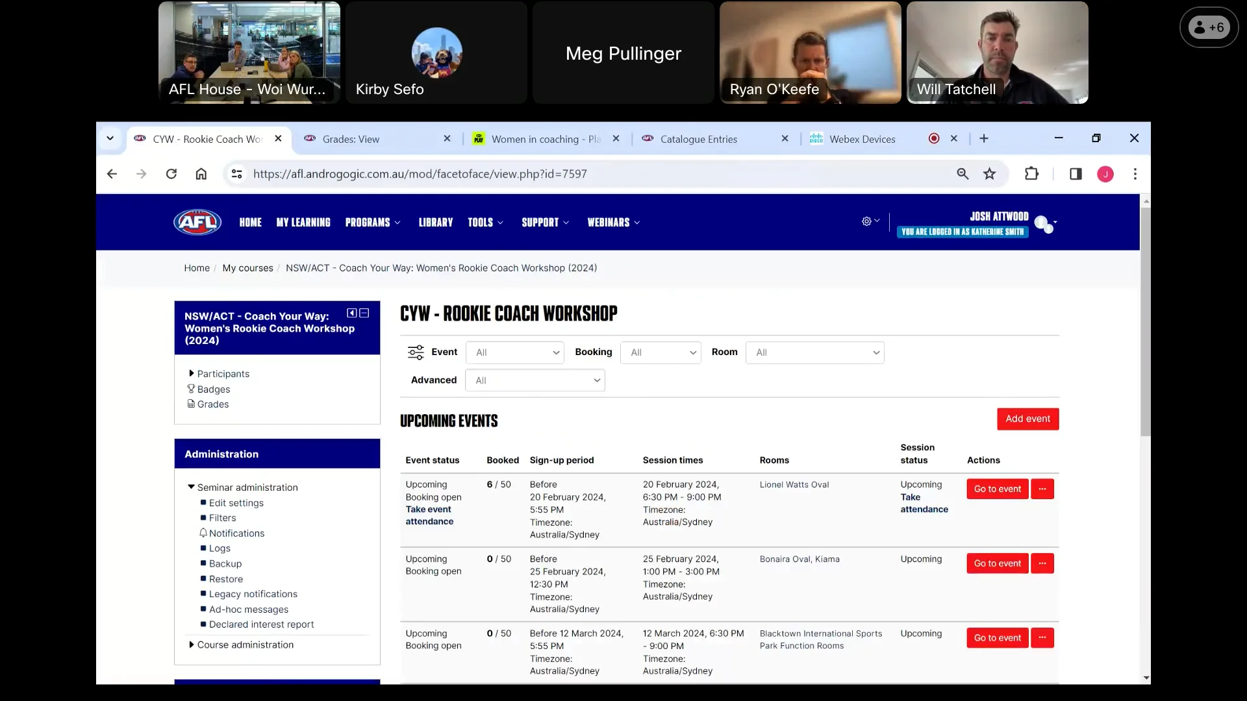This screenshot has height=701, width=1247.
Task: Open My courses breadcrumb link
Action: 247,268
